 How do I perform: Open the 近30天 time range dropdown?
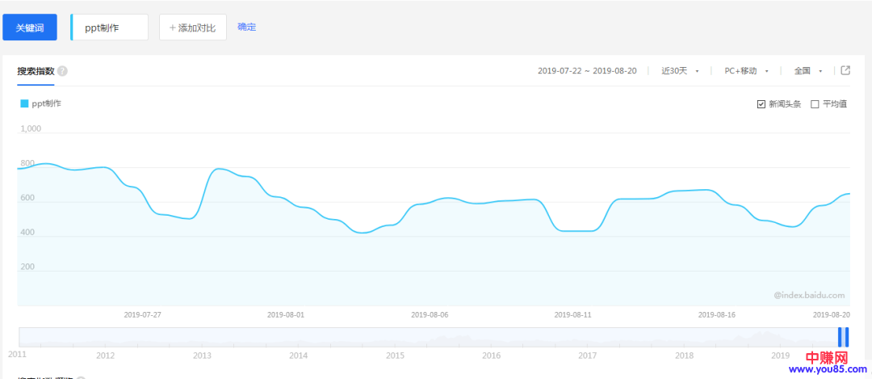(680, 71)
